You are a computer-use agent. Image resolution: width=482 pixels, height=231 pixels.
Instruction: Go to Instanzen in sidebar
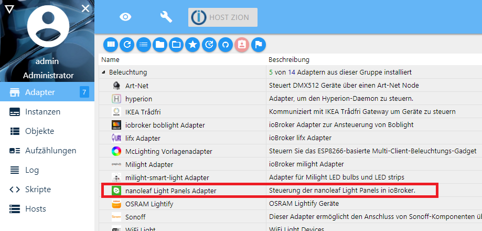coord(47,112)
